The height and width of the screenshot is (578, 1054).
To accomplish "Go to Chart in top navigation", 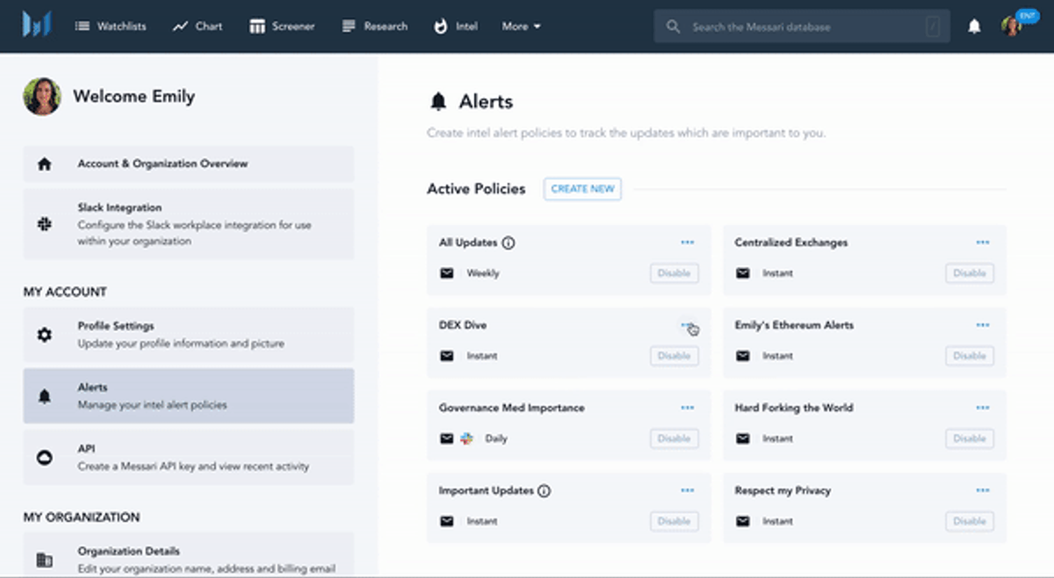I will point(197,27).
